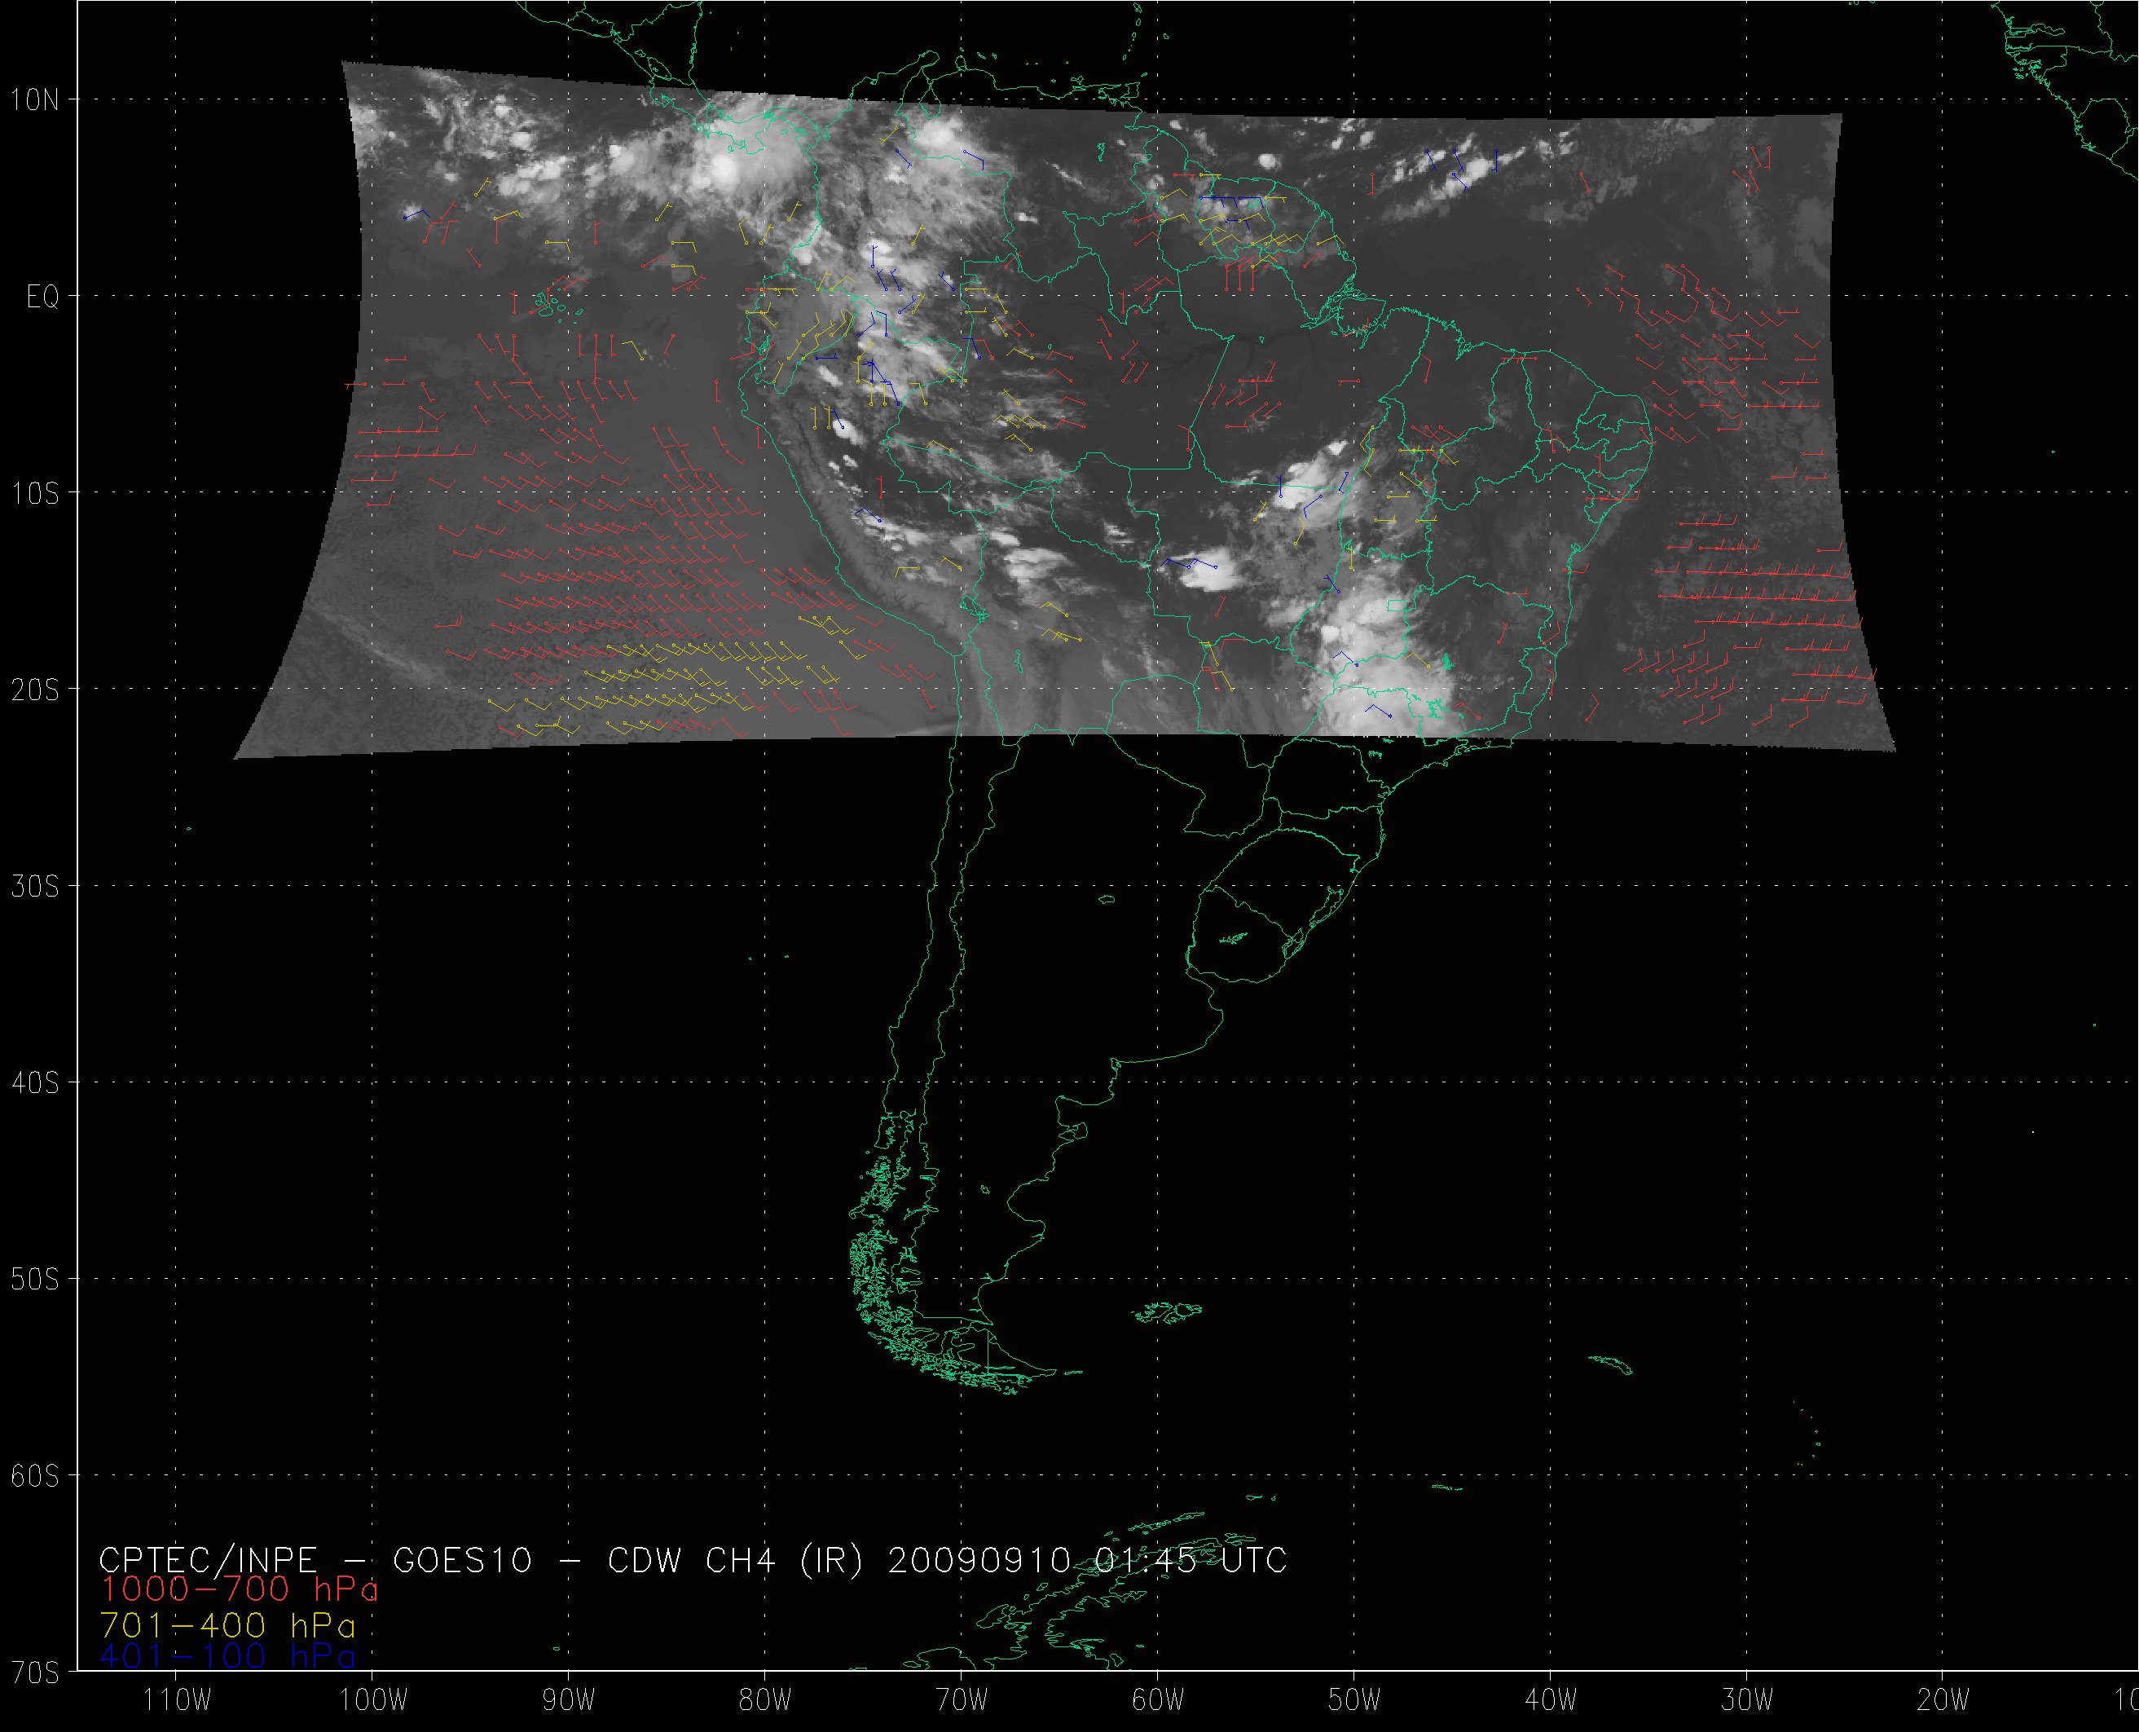Click the 110W longitude label
The image size is (2139, 1732).
tap(178, 1700)
